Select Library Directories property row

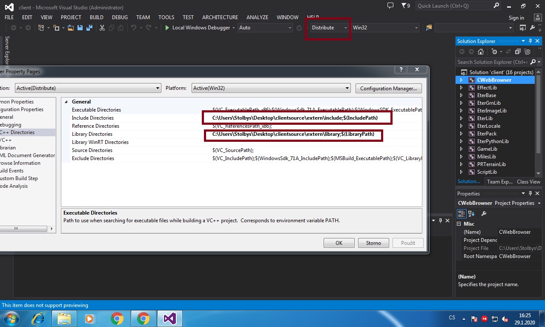pos(242,134)
